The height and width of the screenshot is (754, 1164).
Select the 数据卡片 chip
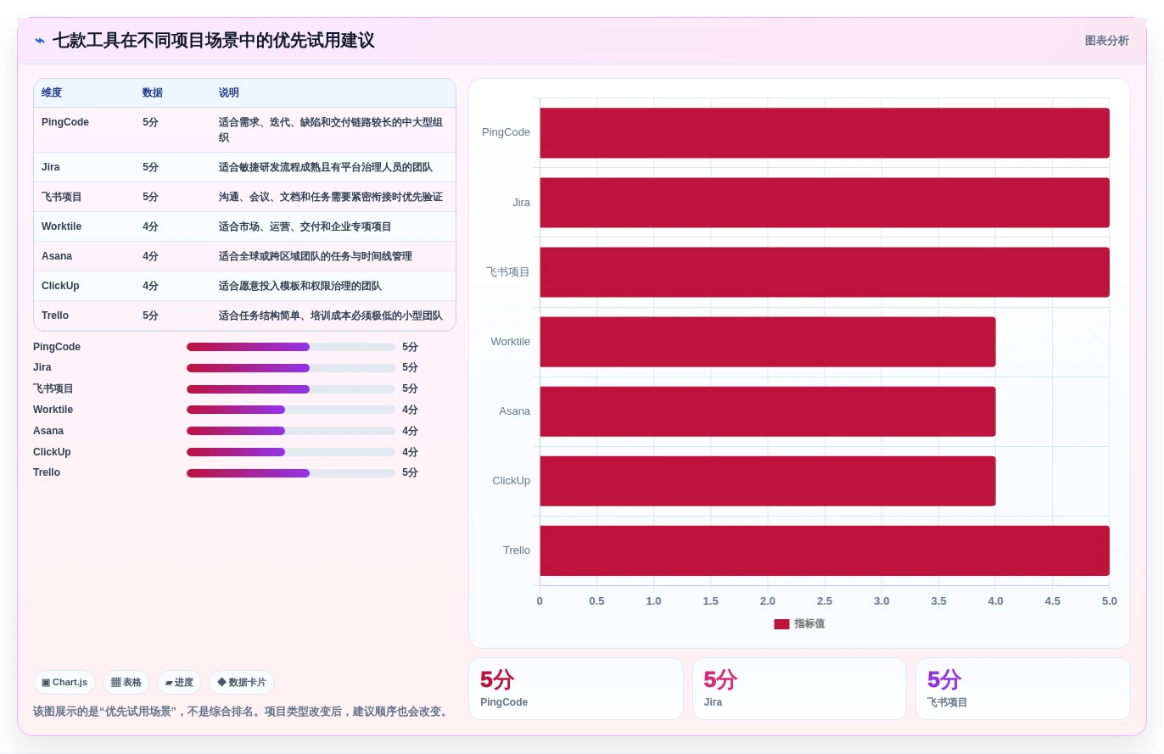pyautogui.click(x=242, y=682)
